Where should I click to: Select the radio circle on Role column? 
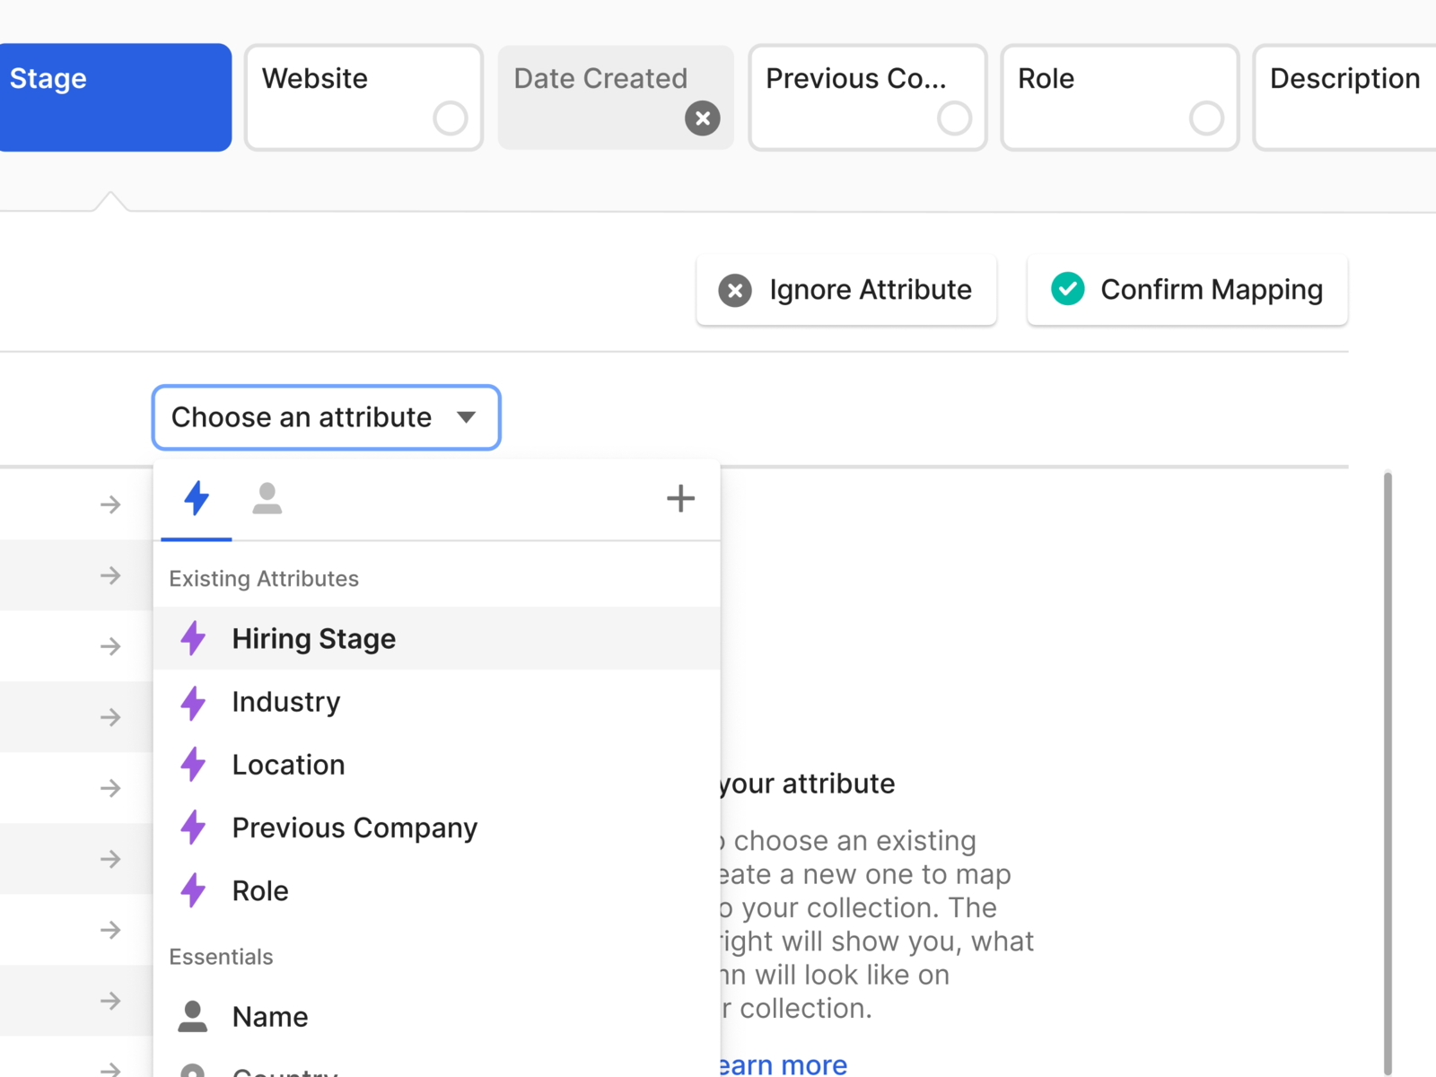[x=1205, y=118]
